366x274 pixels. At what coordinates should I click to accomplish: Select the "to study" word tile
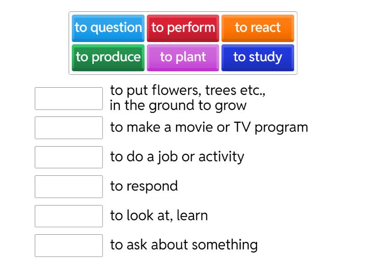[258, 58]
